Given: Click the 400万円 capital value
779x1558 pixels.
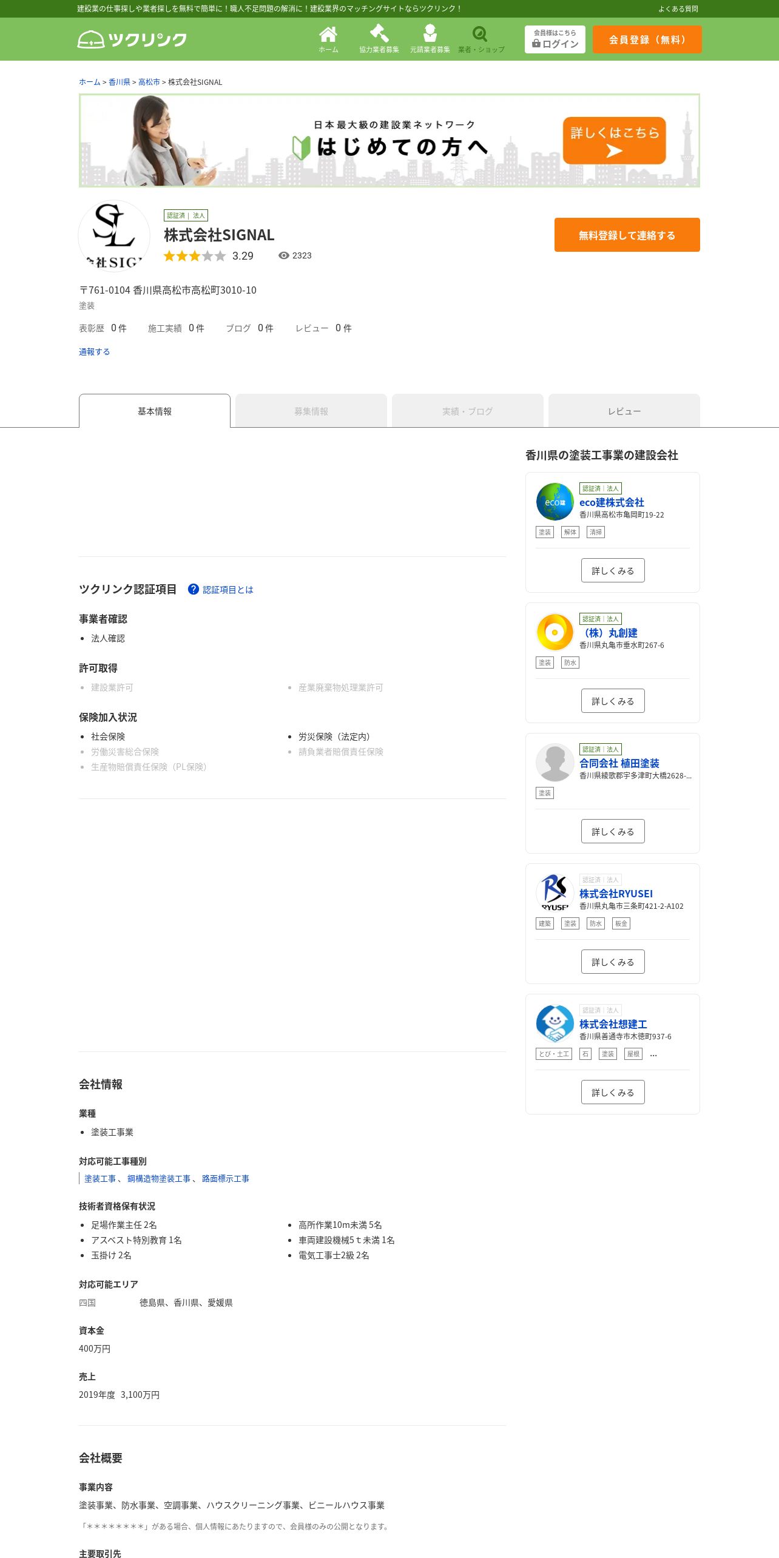Looking at the screenshot, I should click(95, 1349).
